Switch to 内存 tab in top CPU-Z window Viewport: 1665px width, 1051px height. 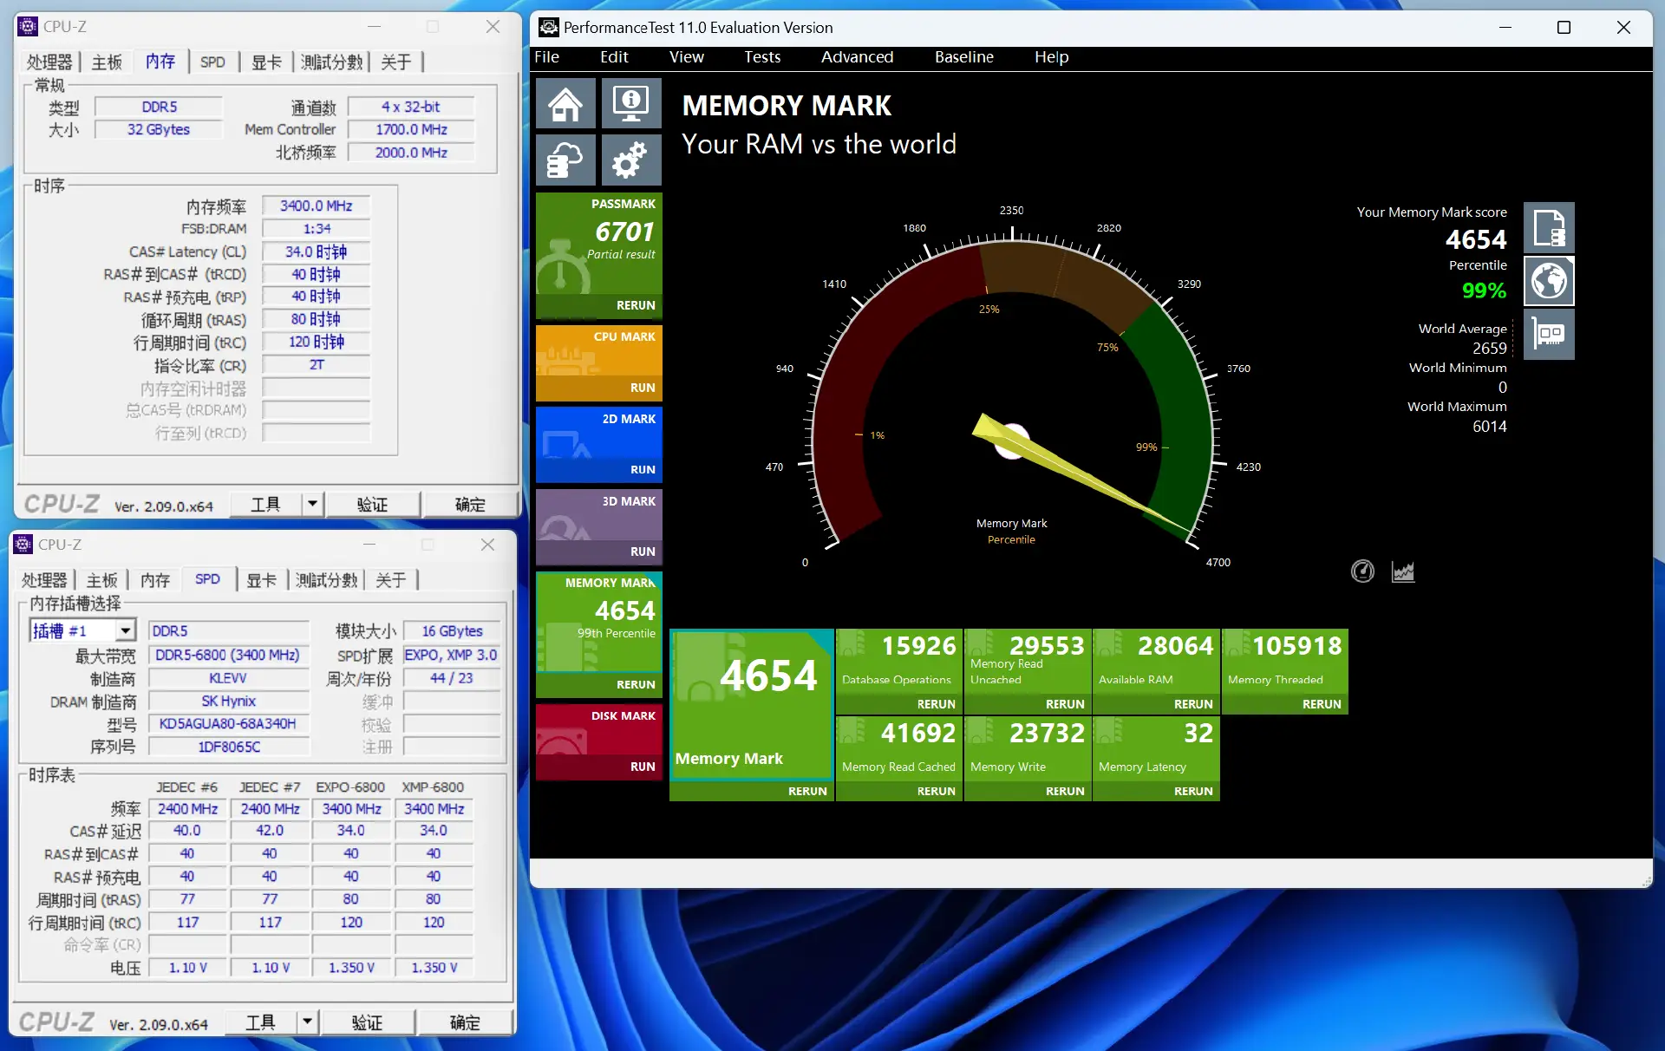(x=160, y=62)
